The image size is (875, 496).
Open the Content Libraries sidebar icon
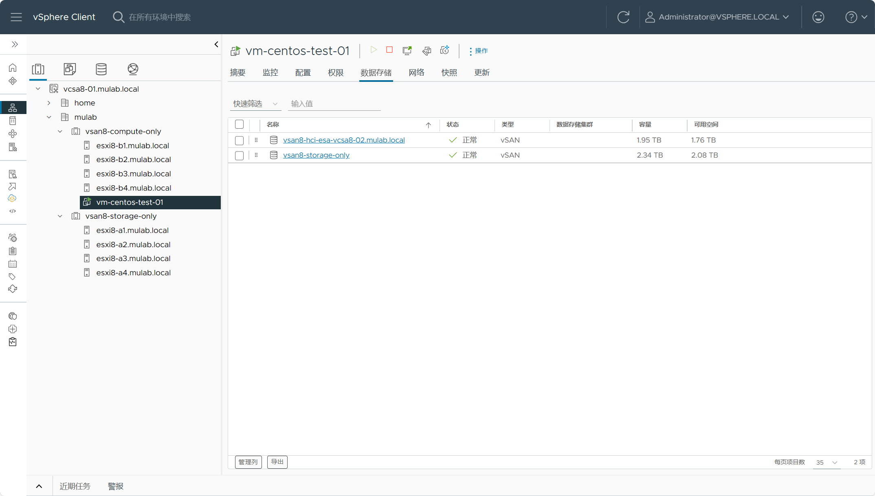click(x=13, y=121)
